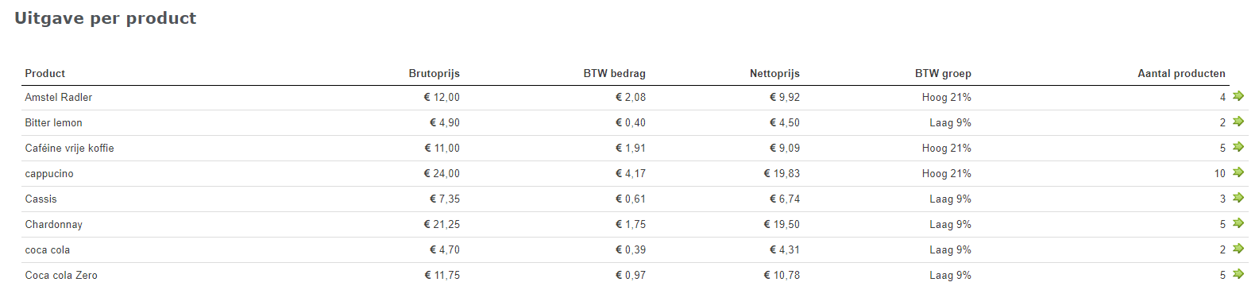Click the Cassis product name
Viewport: 1259px width, 286px height.
(x=41, y=199)
